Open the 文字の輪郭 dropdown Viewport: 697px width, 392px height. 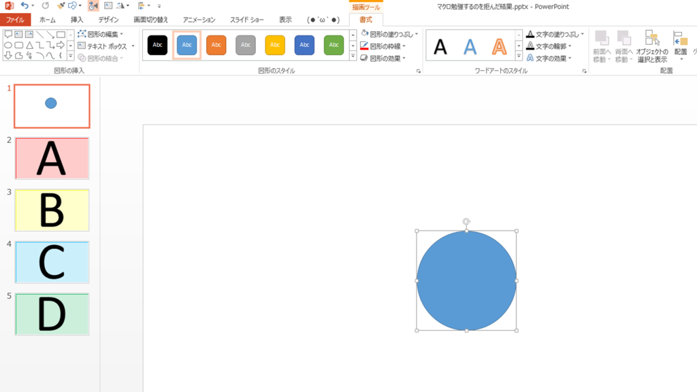(x=549, y=46)
